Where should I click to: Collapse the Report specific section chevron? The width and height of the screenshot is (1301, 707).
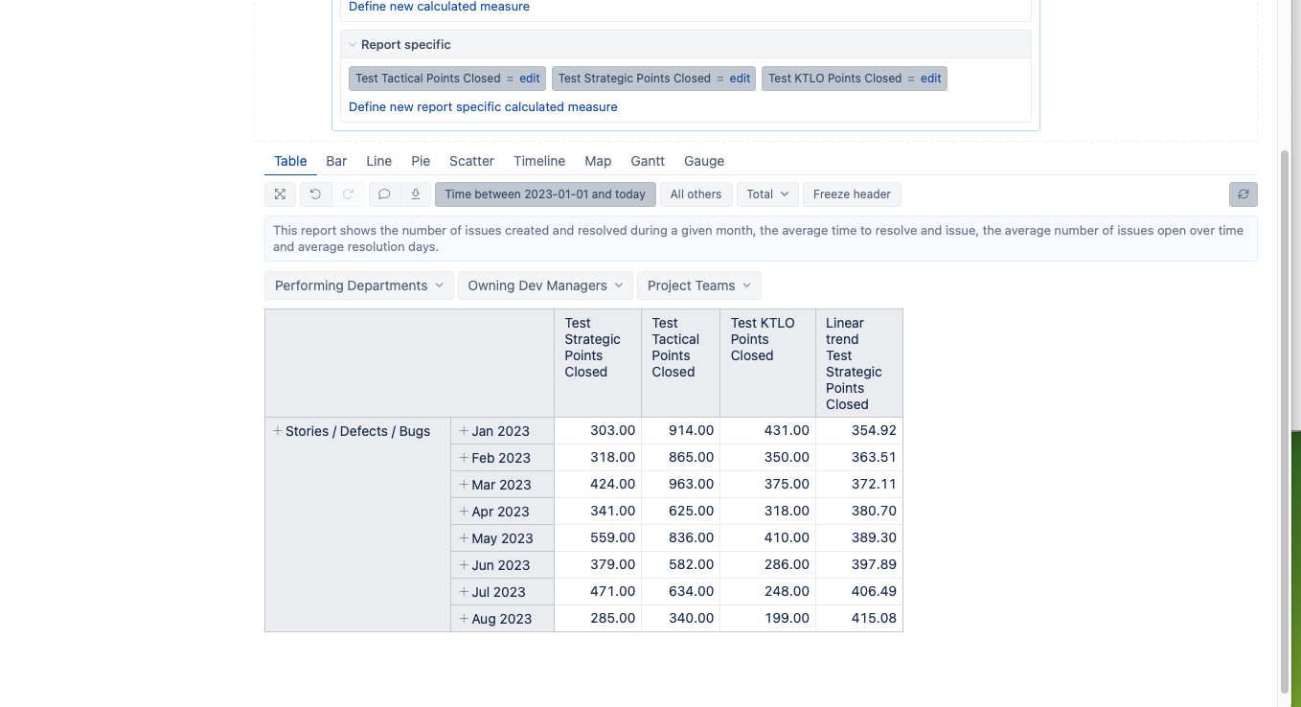point(353,45)
